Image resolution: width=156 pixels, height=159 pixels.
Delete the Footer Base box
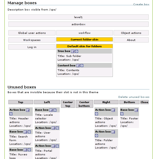click(x=122, y=114)
